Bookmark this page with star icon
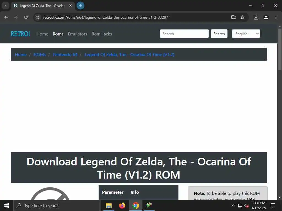Image resolution: width=282 pixels, height=211 pixels. (x=242, y=17)
